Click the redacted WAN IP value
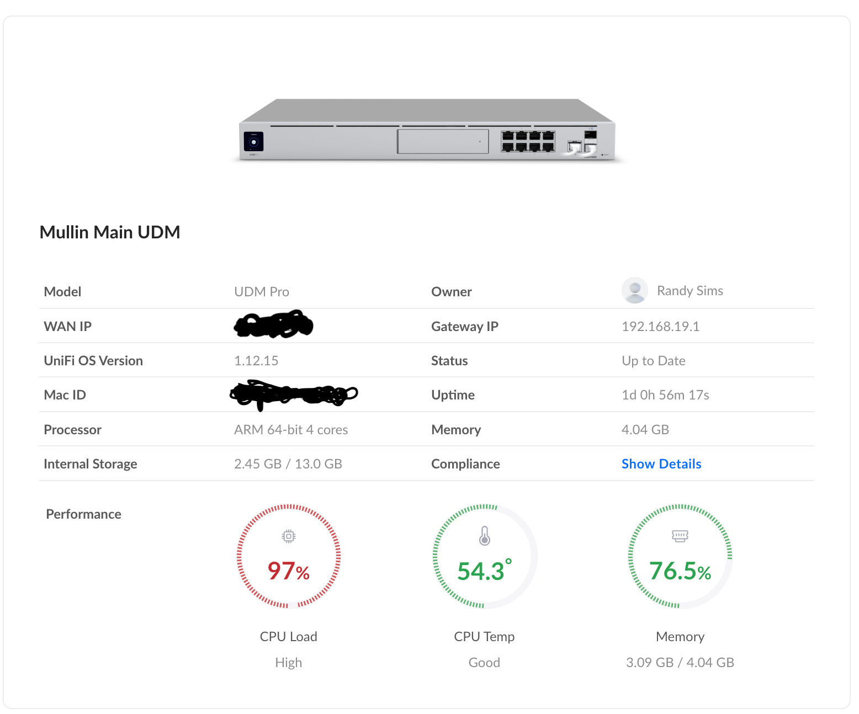 pyautogui.click(x=273, y=325)
